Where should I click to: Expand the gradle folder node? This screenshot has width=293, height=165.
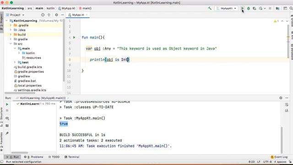click(x=11, y=39)
